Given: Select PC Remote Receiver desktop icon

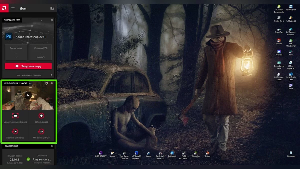Looking at the screenshot, I should (x=291, y=32).
